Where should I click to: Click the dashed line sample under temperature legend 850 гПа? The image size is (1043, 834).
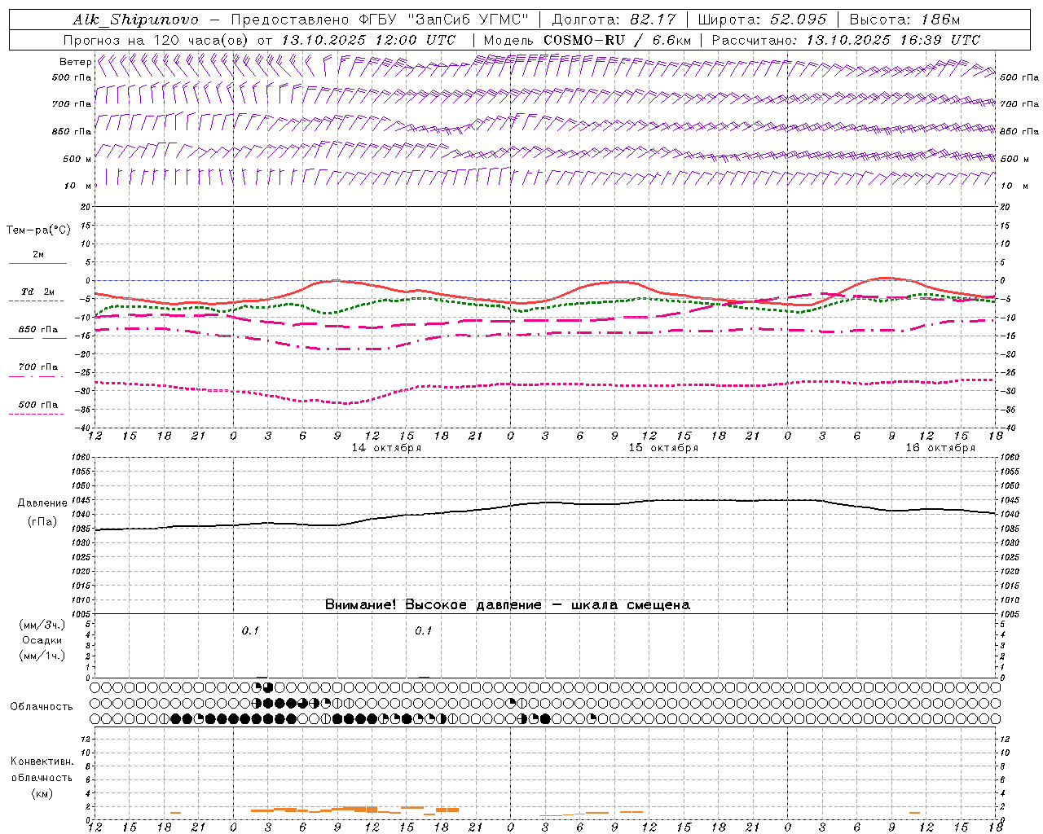(37, 339)
